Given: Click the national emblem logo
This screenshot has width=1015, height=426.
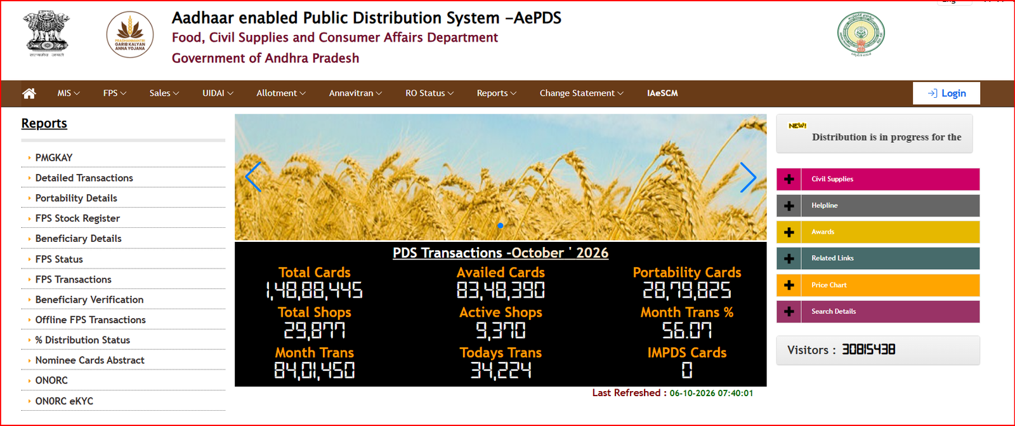Looking at the screenshot, I should click(46, 34).
